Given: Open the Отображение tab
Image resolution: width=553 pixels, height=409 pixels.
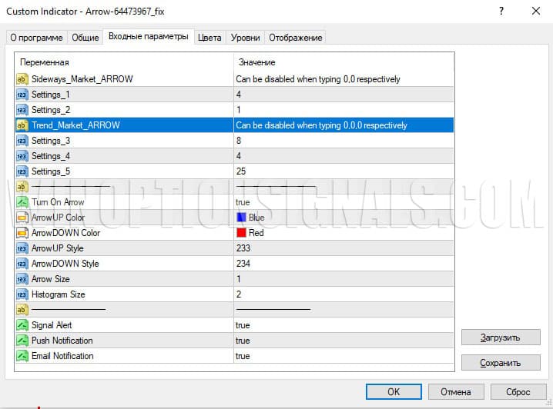Looking at the screenshot, I should [296, 38].
